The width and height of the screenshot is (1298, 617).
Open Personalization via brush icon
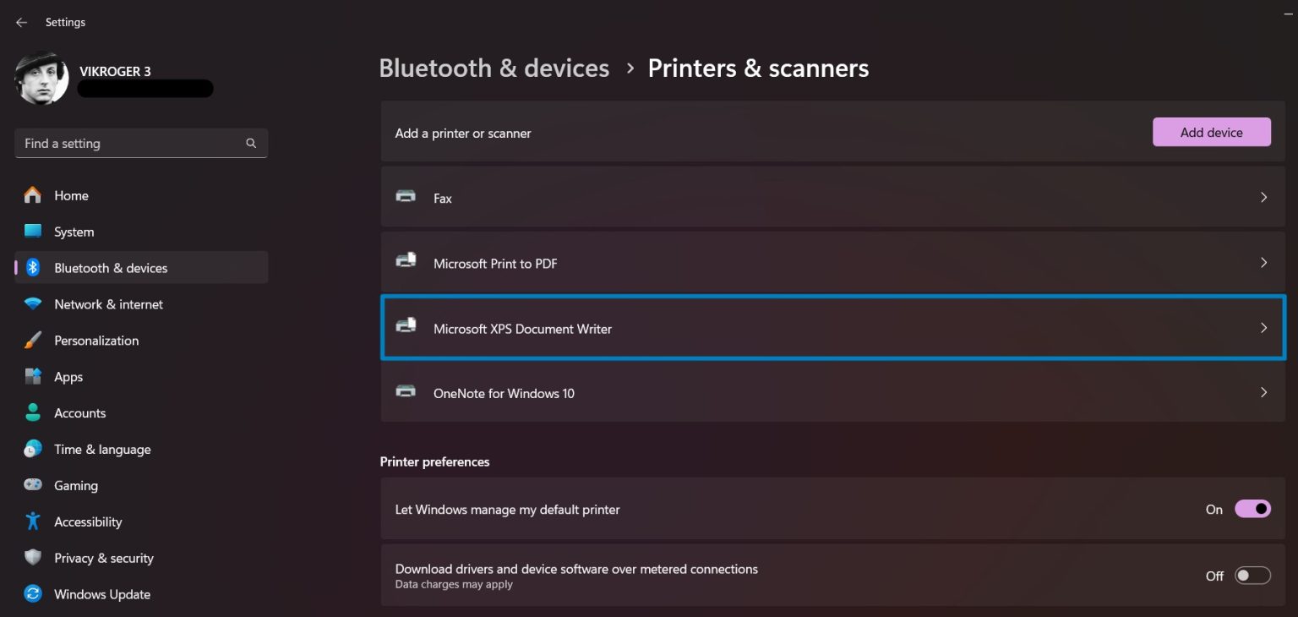32,340
